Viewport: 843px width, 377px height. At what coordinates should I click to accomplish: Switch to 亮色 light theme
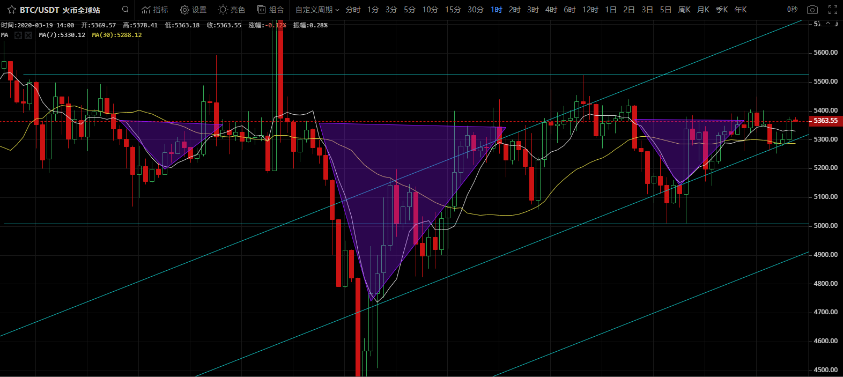[232, 10]
